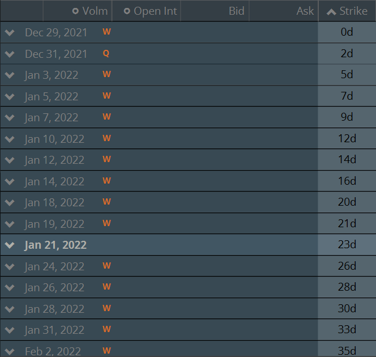Click the Jan 24, 2022 expiration date
This screenshot has width=376, height=357.
(54, 266)
